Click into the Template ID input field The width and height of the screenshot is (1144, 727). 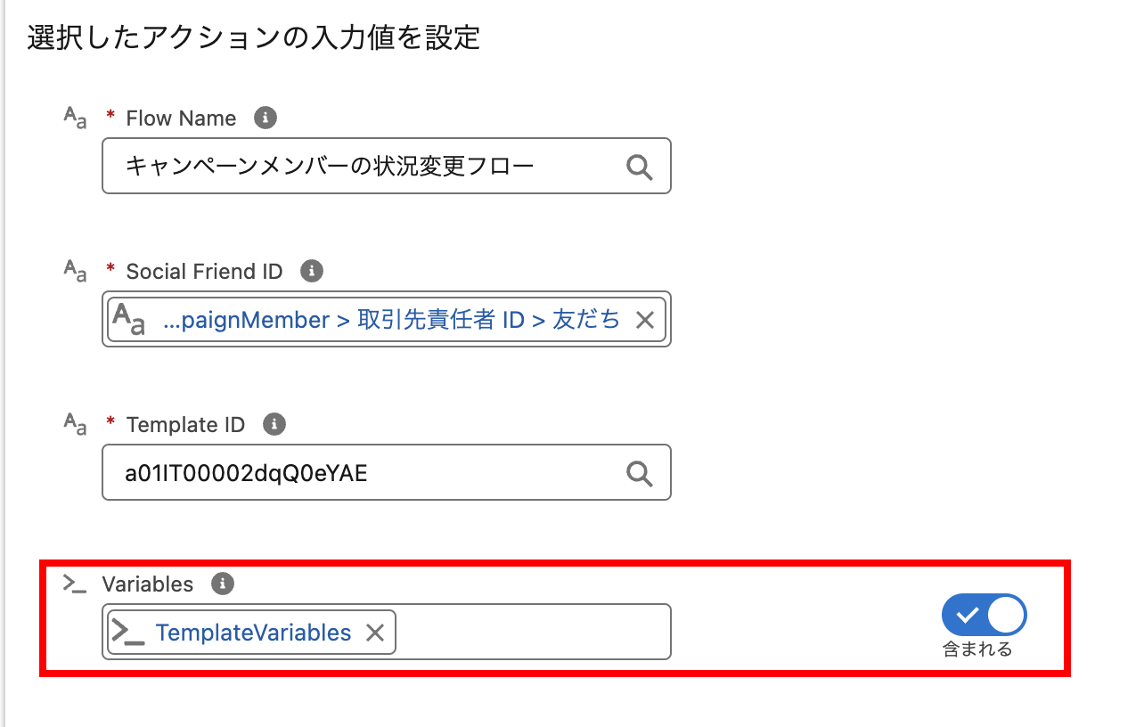point(356,473)
